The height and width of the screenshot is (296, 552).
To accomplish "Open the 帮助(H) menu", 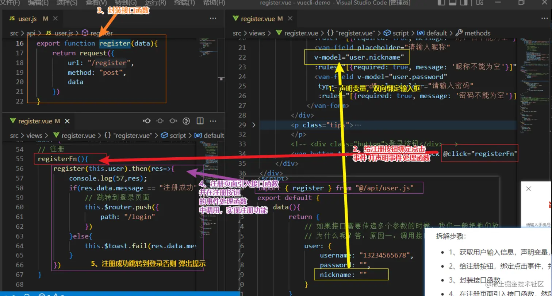I will point(214,3).
